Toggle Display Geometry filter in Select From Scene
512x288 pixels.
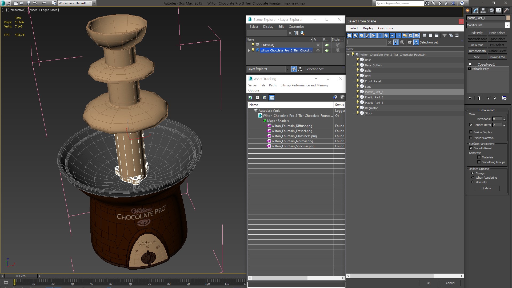click(x=349, y=35)
